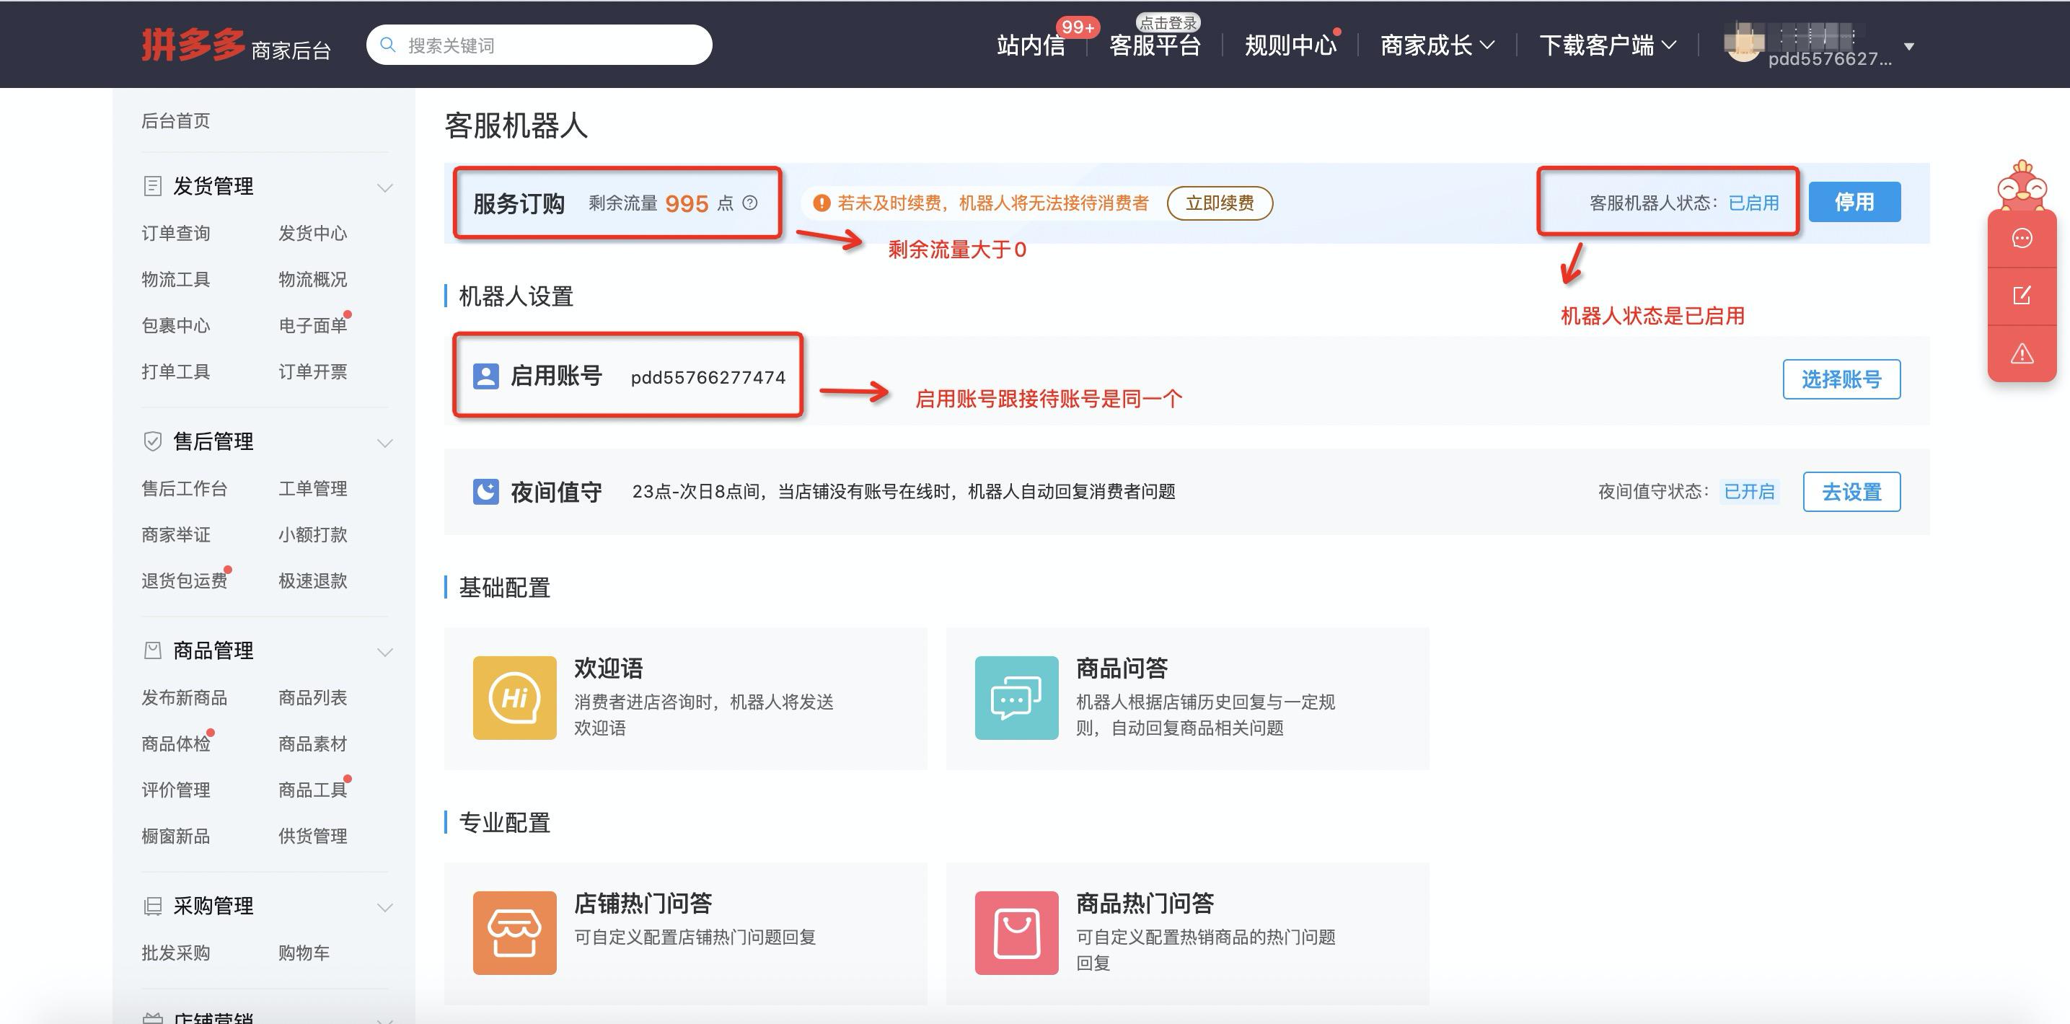Click the floating warning triangle icon
Screen dimensions: 2070x1024
click(x=2022, y=353)
